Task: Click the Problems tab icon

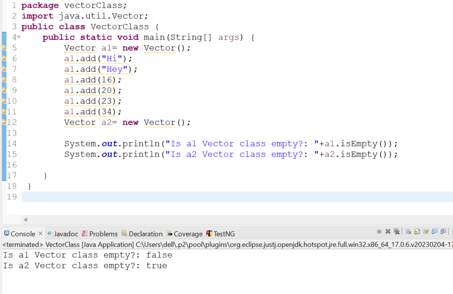Action: [x=84, y=233]
